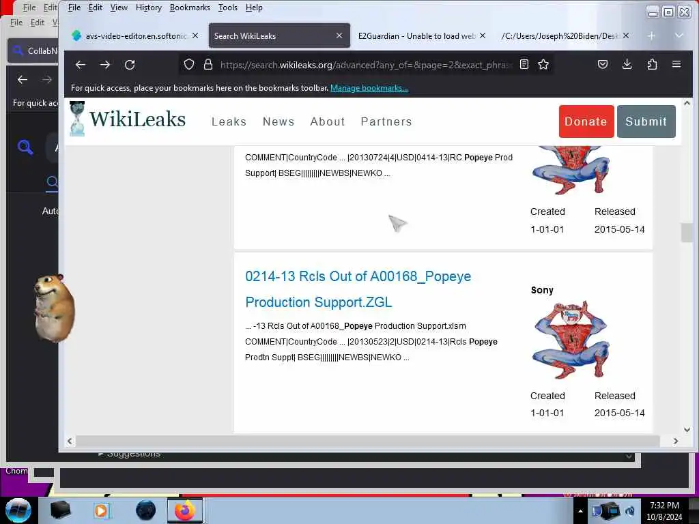
Task: Select the CollabN tab in the background window
Action: tap(33, 50)
